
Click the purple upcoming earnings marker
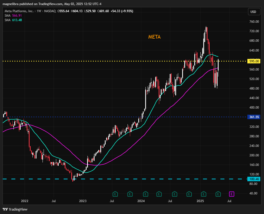[232, 194]
